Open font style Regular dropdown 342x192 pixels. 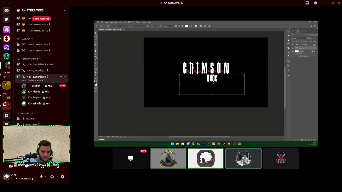[x=137, y=26]
